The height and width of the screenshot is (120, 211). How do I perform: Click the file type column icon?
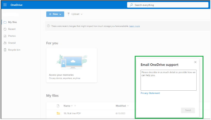(x=58, y=106)
